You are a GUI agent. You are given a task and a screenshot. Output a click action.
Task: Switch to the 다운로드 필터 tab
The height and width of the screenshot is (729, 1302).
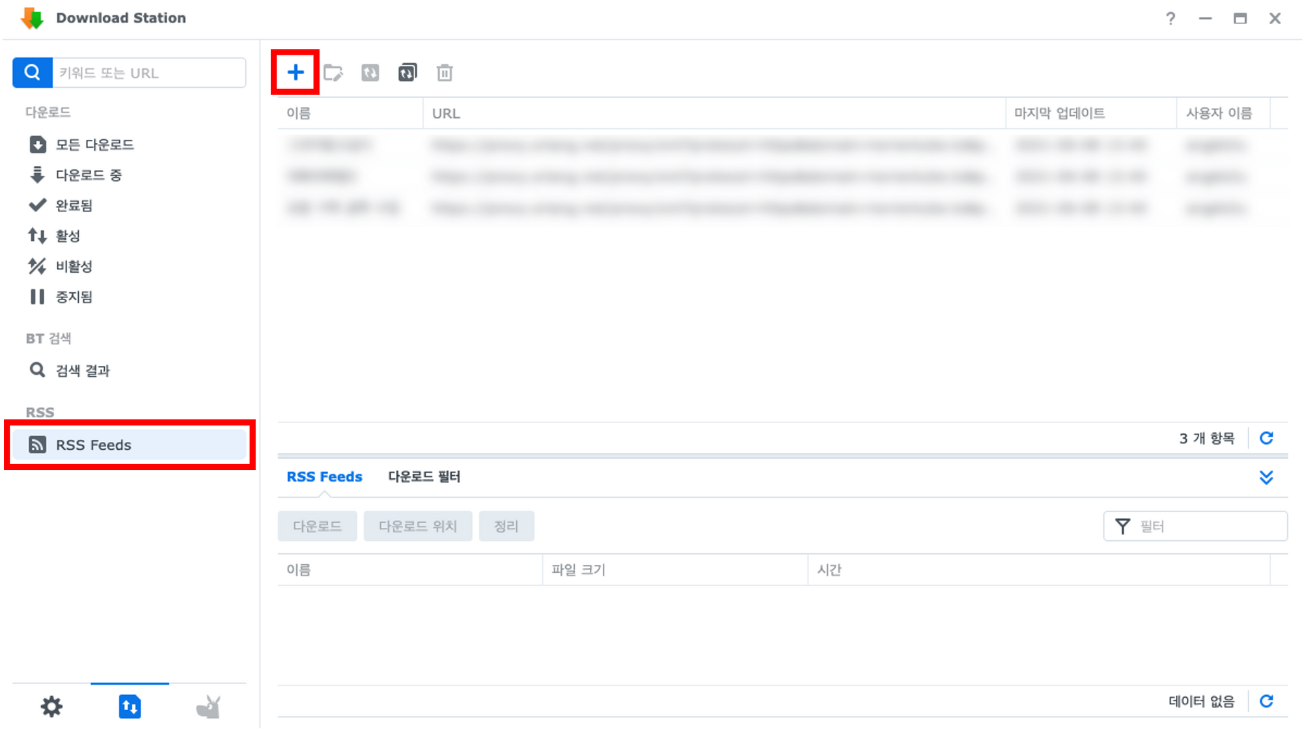424,476
